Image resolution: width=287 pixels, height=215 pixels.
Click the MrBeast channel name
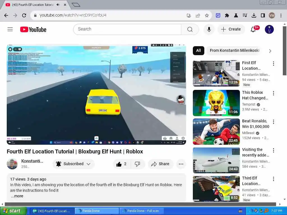[248, 133]
